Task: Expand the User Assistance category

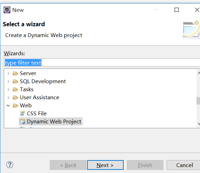Action: [x=8, y=98]
